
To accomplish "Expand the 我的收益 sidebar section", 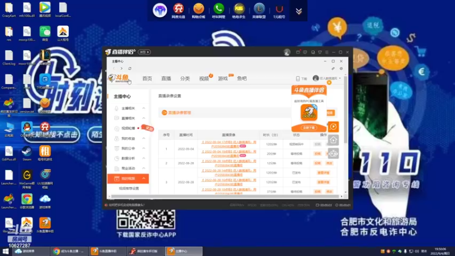I will [x=129, y=138].
